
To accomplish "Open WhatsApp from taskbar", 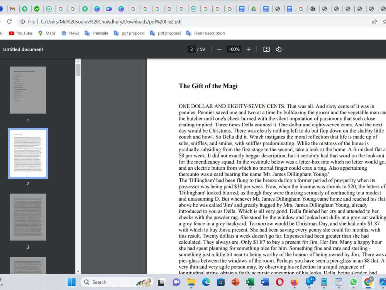I will click(353, 282).
